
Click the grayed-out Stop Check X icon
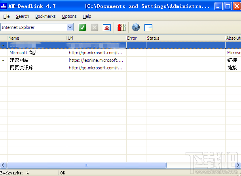click(x=95, y=27)
